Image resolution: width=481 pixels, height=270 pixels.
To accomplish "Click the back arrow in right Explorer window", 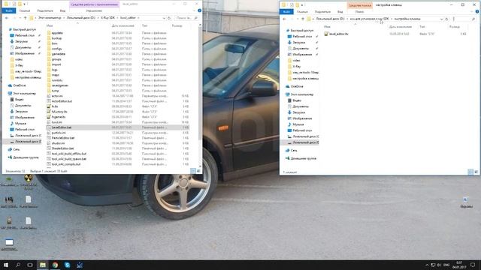I will (284, 19).
